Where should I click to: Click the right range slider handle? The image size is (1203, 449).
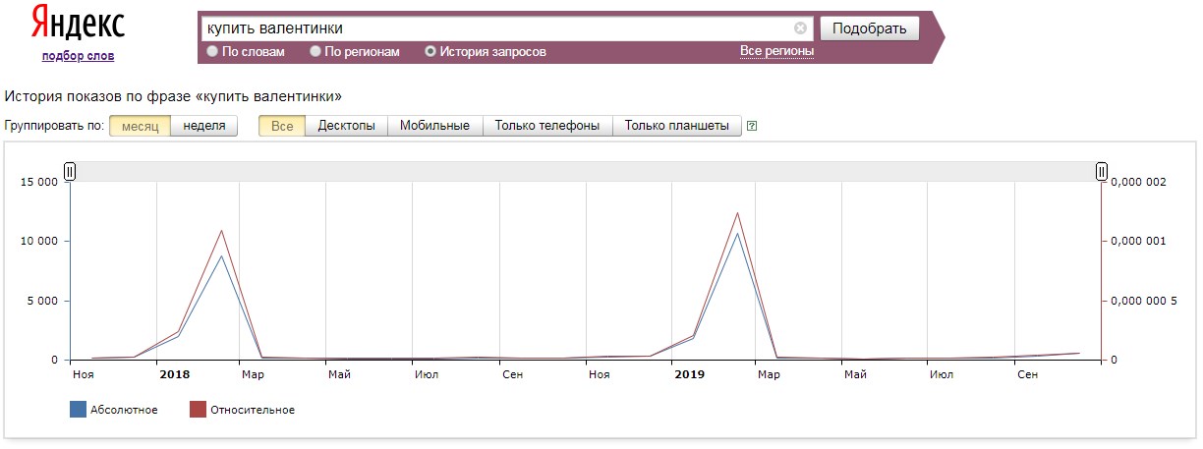pos(1102,172)
